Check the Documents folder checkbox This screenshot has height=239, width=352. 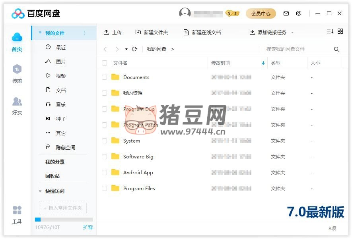104,77
